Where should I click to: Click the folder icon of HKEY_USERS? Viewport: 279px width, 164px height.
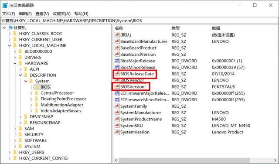click(x=15, y=152)
